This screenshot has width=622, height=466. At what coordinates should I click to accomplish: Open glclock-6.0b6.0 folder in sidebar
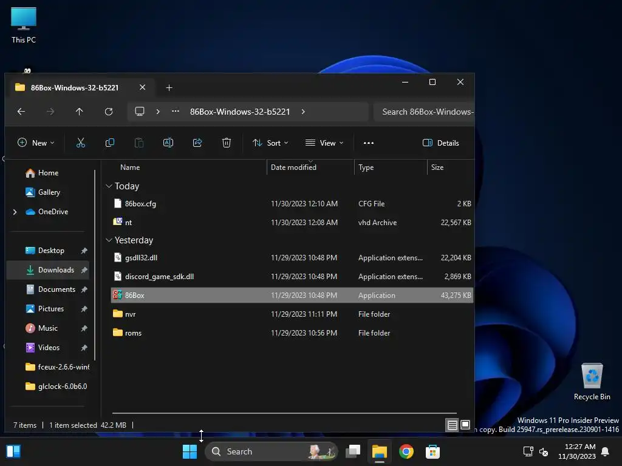click(56, 387)
